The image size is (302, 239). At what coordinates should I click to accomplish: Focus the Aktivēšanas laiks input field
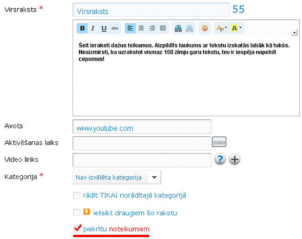tap(142, 143)
